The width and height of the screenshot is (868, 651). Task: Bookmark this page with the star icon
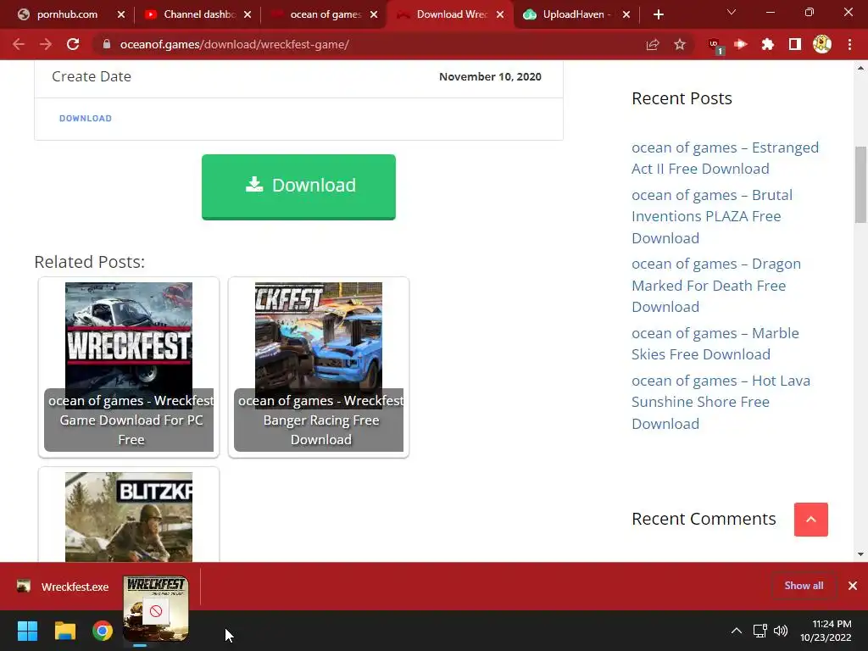(x=680, y=44)
